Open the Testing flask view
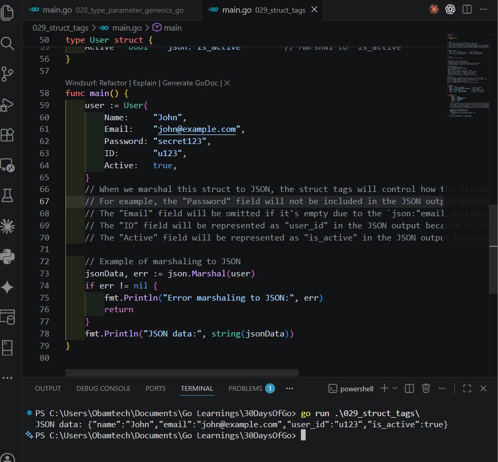 [7, 196]
